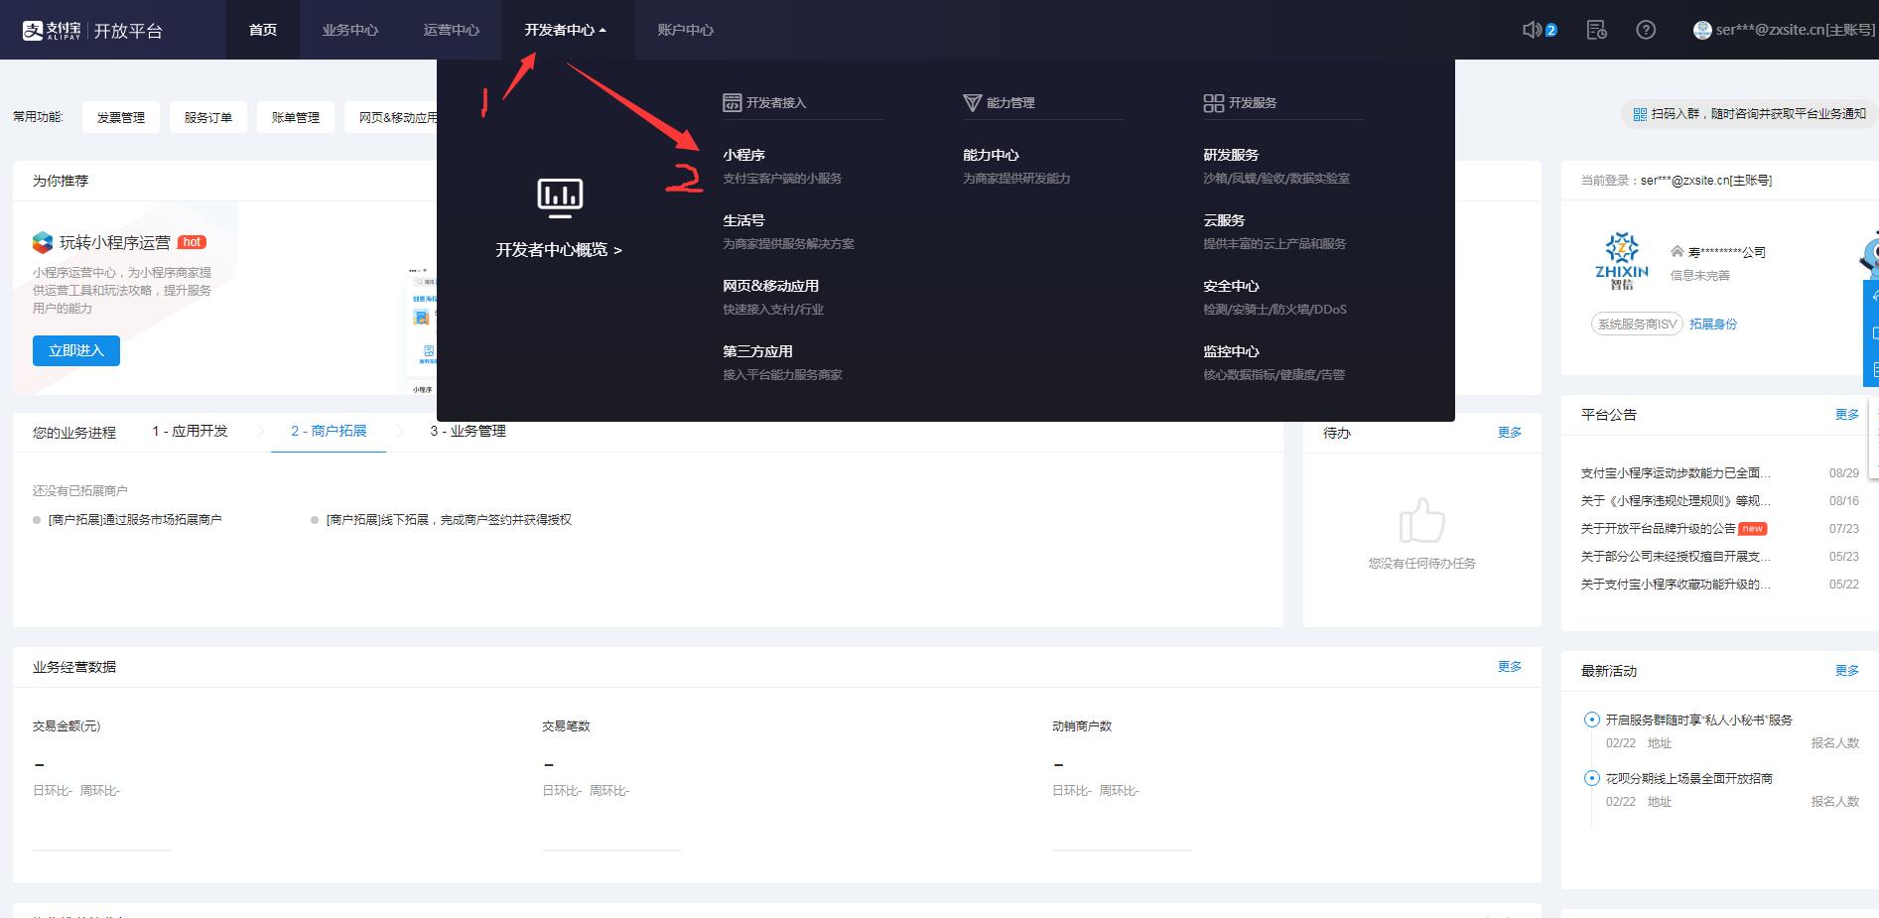Click the 发票管理 shortcut button

[121, 117]
